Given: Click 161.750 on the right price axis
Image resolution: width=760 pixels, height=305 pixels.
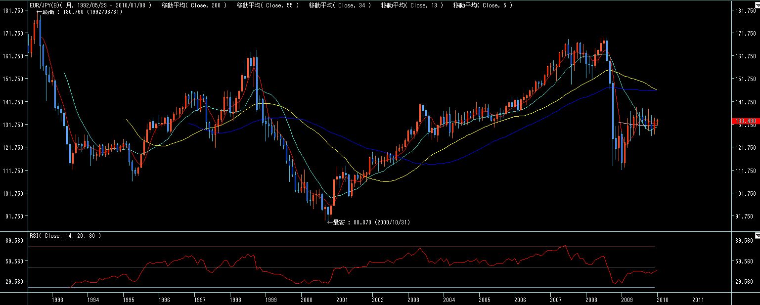Looking at the screenshot, I should click(x=746, y=56).
